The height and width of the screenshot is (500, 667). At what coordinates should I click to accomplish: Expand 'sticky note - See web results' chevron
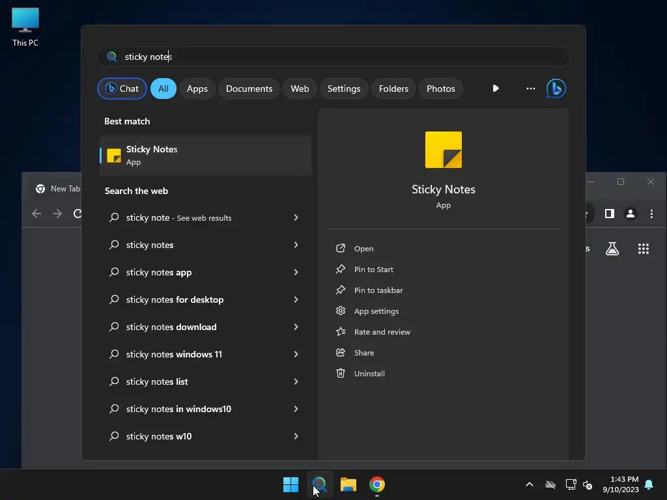tap(296, 217)
